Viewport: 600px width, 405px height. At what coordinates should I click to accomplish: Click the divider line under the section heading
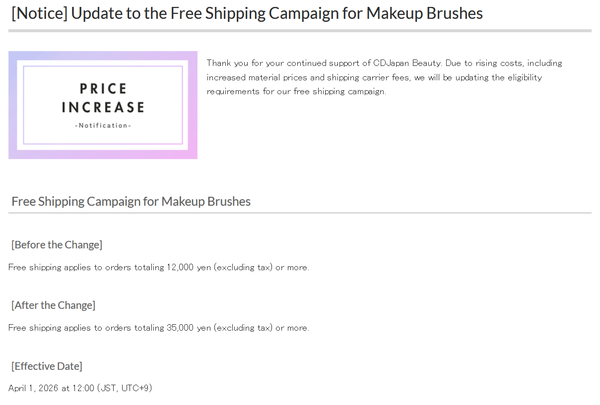tap(300, 213)
